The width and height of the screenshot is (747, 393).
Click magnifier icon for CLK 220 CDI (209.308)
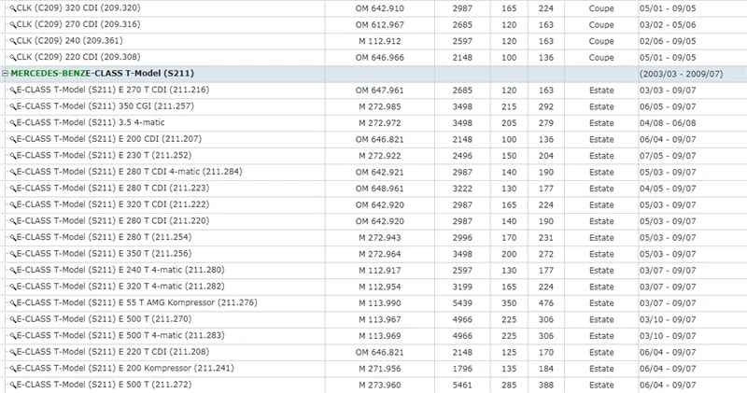point(13,58)
